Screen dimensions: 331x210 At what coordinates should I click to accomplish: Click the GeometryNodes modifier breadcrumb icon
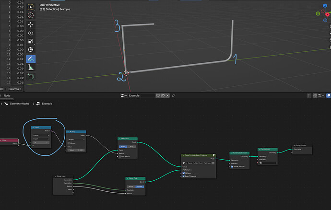pyautogui.click(x=6, y=104)
